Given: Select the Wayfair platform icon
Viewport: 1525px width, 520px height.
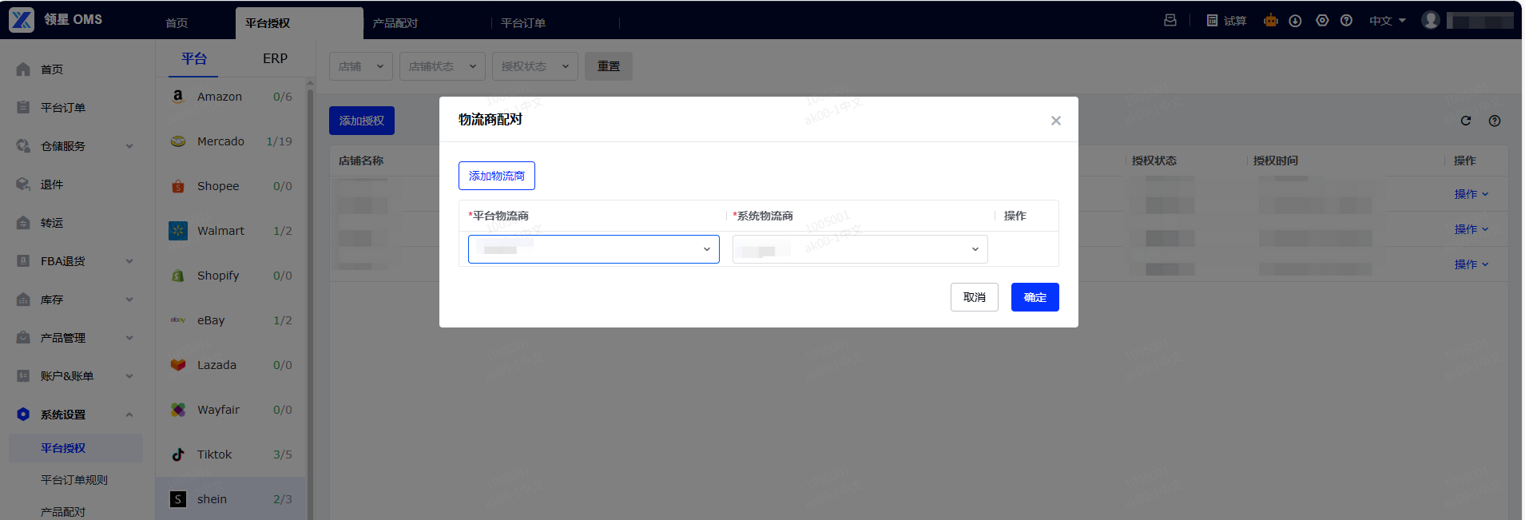Looking at the screenshot, I should coord(178,410).
